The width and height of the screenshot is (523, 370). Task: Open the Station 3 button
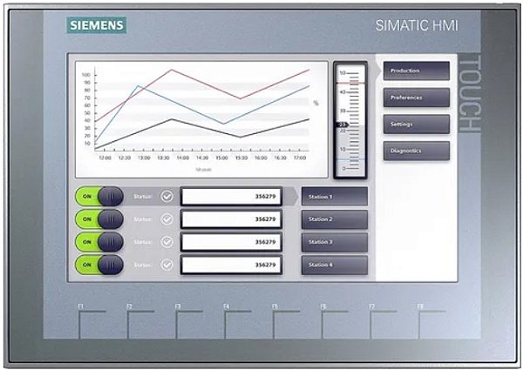pos(335,242)
